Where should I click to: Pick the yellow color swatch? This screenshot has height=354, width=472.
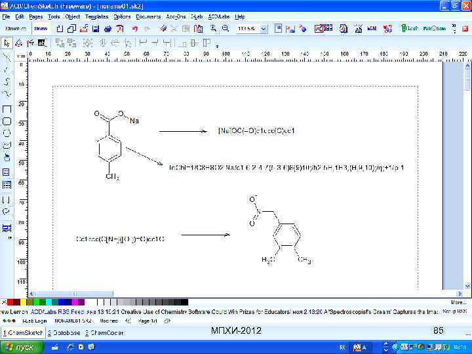[x=23, y=302]
